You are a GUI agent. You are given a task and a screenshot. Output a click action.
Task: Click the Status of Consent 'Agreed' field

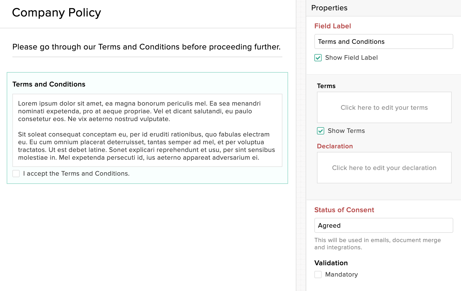(384, 225)
